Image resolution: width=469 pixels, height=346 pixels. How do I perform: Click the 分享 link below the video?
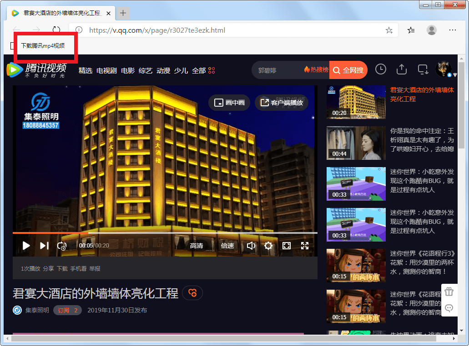coord(48,269)
